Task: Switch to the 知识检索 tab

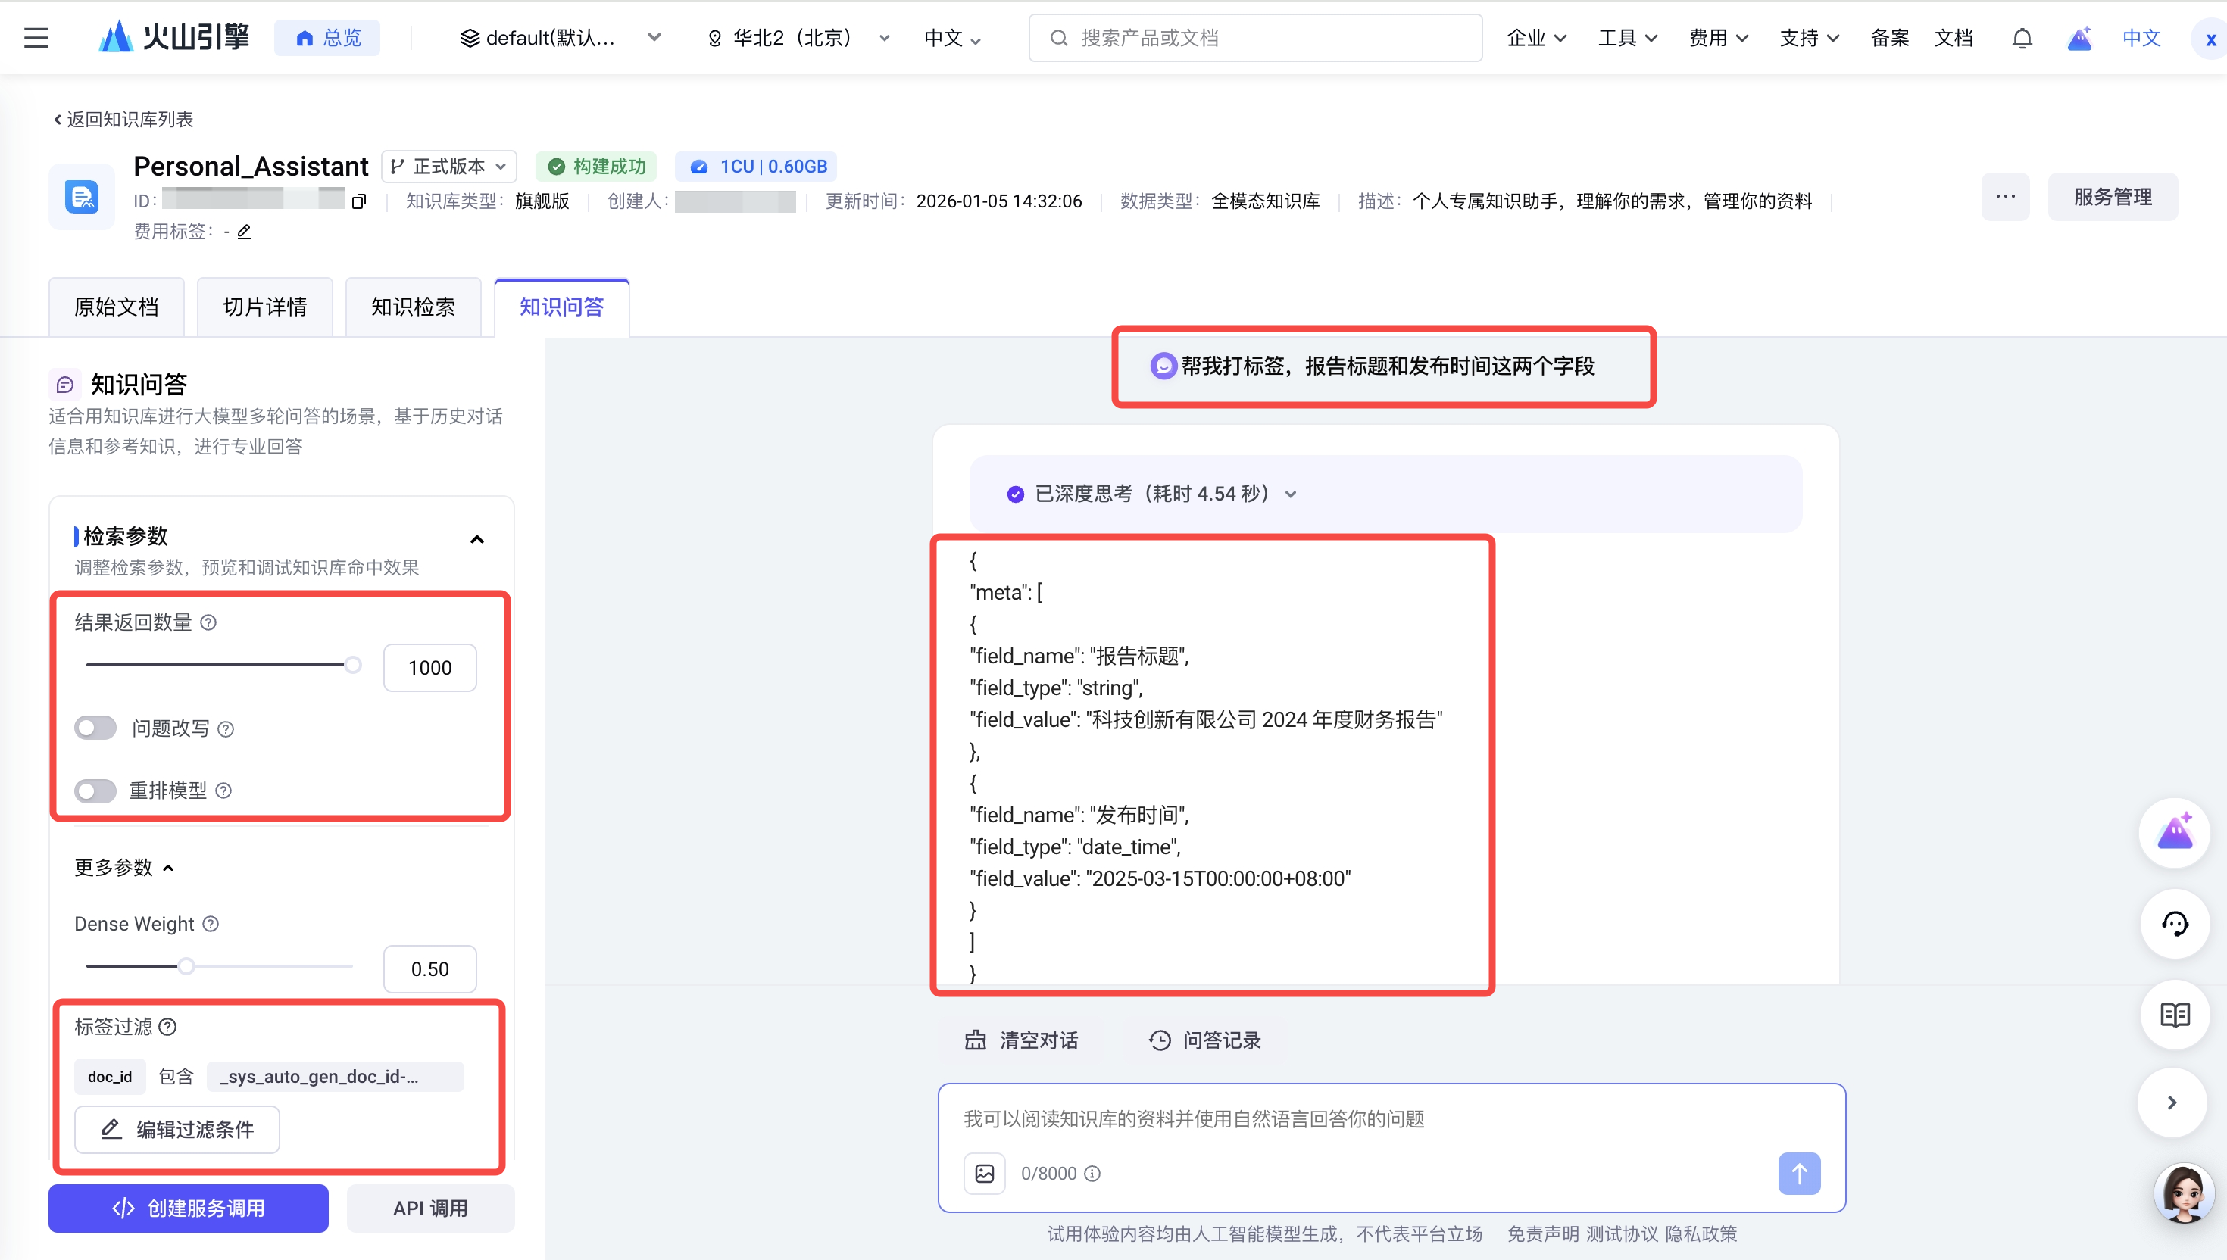Action: (x=413, y=307)
